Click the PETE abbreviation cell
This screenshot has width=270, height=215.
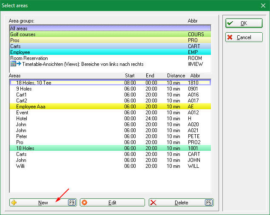pos(193,136)
